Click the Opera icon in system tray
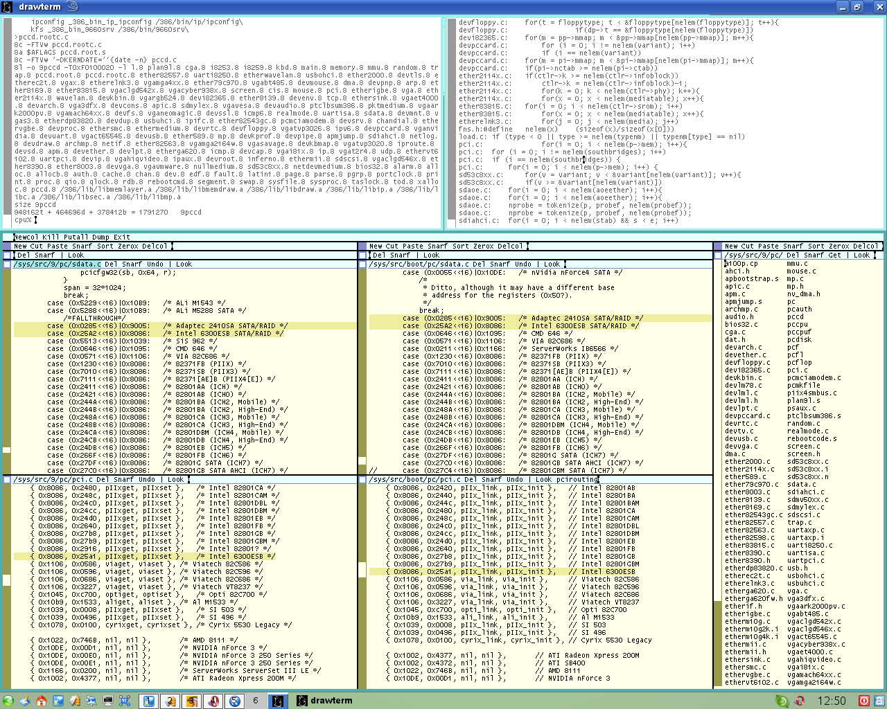This screenshot has height=709, width=887. pos(799,701)
